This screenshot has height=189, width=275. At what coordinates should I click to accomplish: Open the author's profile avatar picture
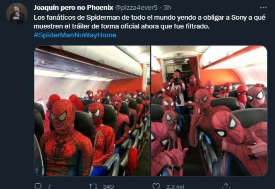17,14
